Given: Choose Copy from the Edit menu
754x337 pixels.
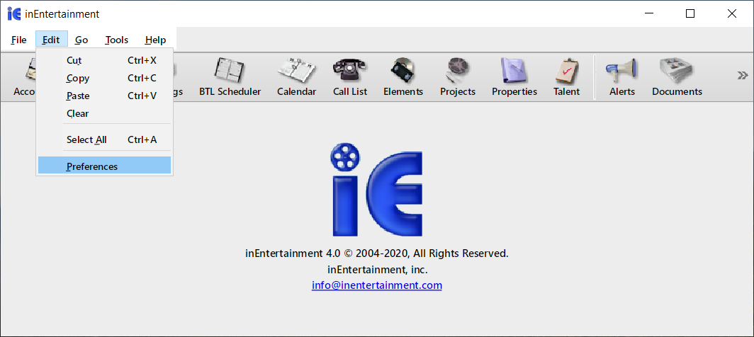Looking at the screenshot, I should click(104, 78).
